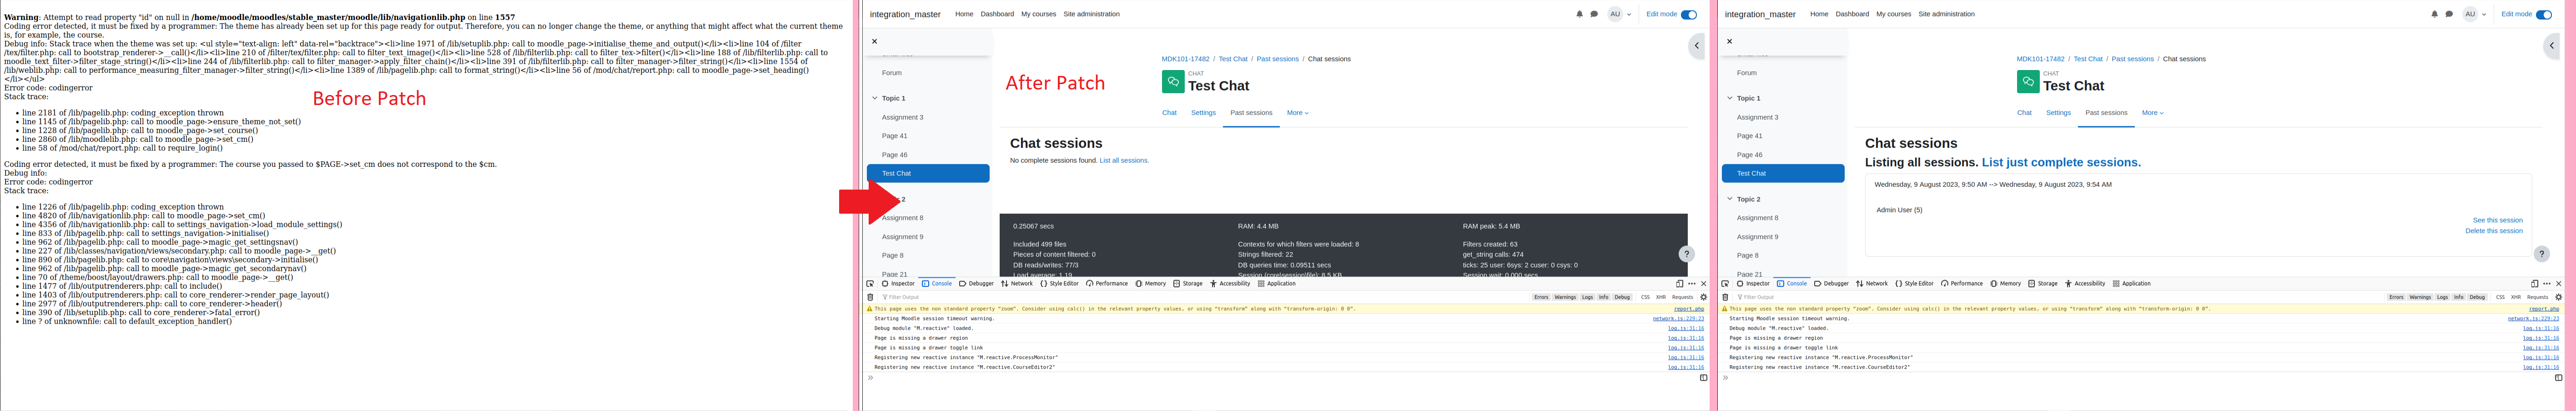Open Memory panel in After Patch devtools

(x=1150, y=284)
